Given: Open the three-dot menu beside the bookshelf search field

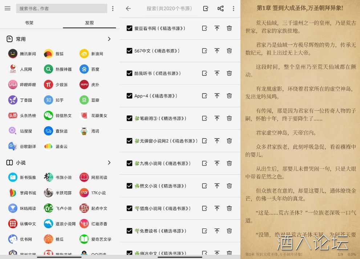Looking at the screenshot, I should [x=113, y=8].
